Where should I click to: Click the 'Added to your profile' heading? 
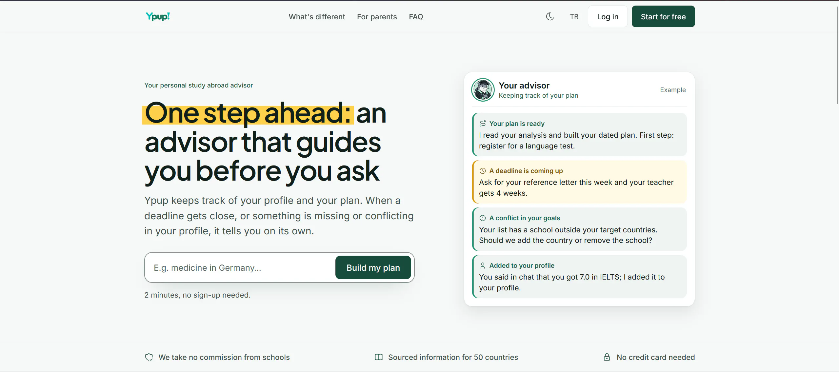(x=522, y=265)
